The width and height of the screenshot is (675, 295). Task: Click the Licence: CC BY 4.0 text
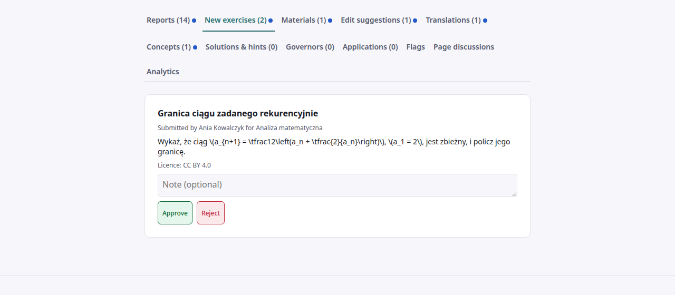click(x=184, y=165)
